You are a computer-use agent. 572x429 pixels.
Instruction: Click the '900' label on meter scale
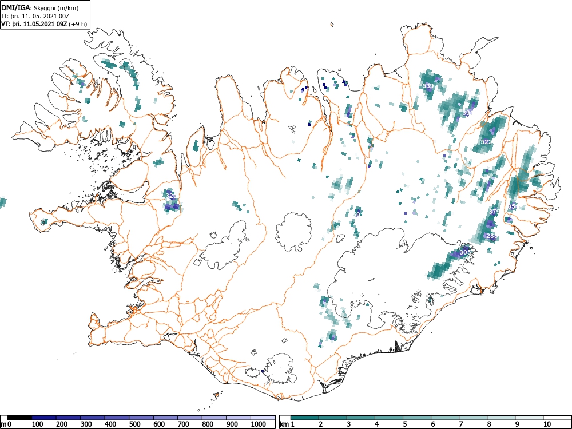[x=232, y=424]
